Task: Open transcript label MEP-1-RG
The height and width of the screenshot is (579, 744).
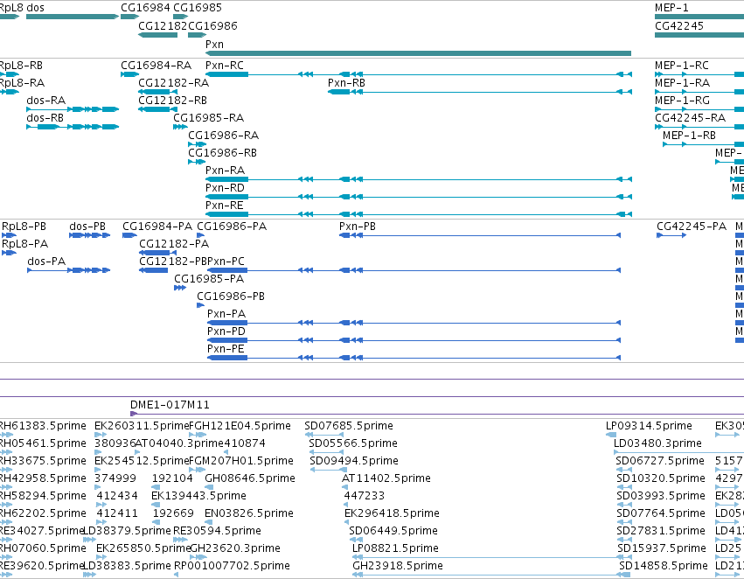Action: 682,101
